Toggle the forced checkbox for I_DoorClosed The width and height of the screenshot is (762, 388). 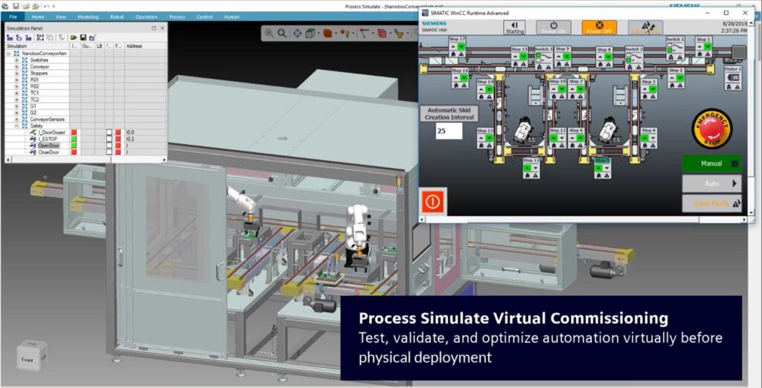109,132
